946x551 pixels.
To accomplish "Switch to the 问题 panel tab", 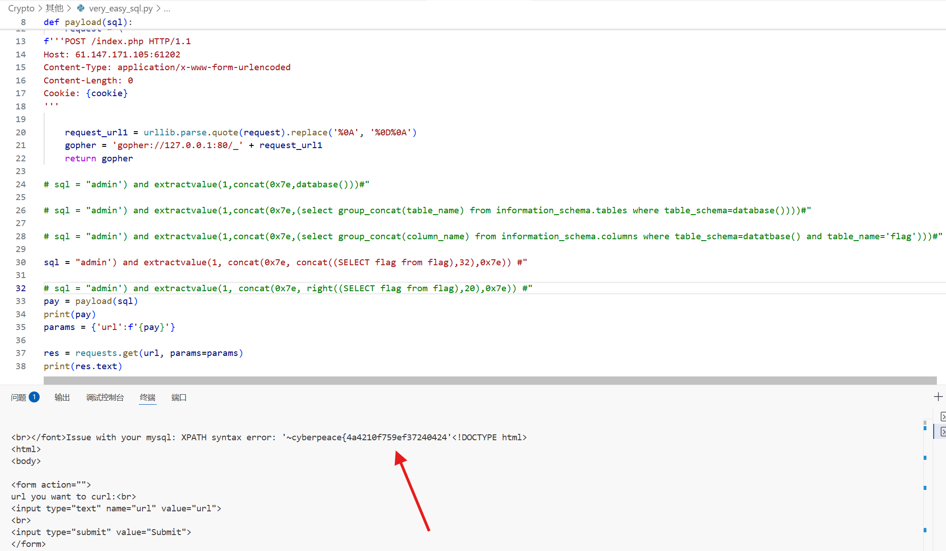I will coord(19,397).
